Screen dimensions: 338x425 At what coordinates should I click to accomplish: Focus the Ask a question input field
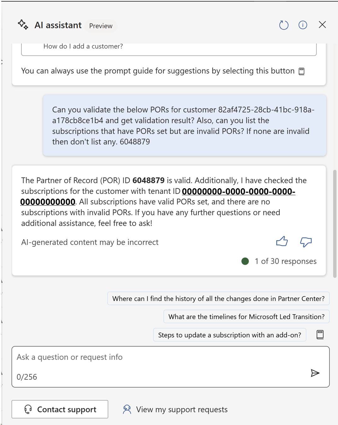pos(158,357)
